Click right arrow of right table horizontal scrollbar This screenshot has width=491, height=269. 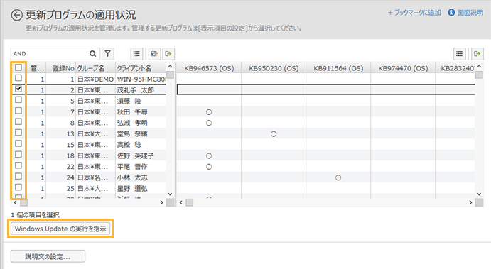click(x=470, y=203)
